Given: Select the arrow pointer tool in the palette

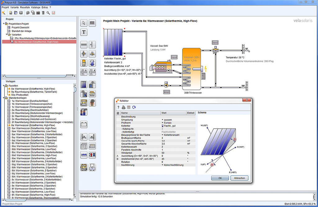Looking at the screenshot, I should (x=84, y=23).
